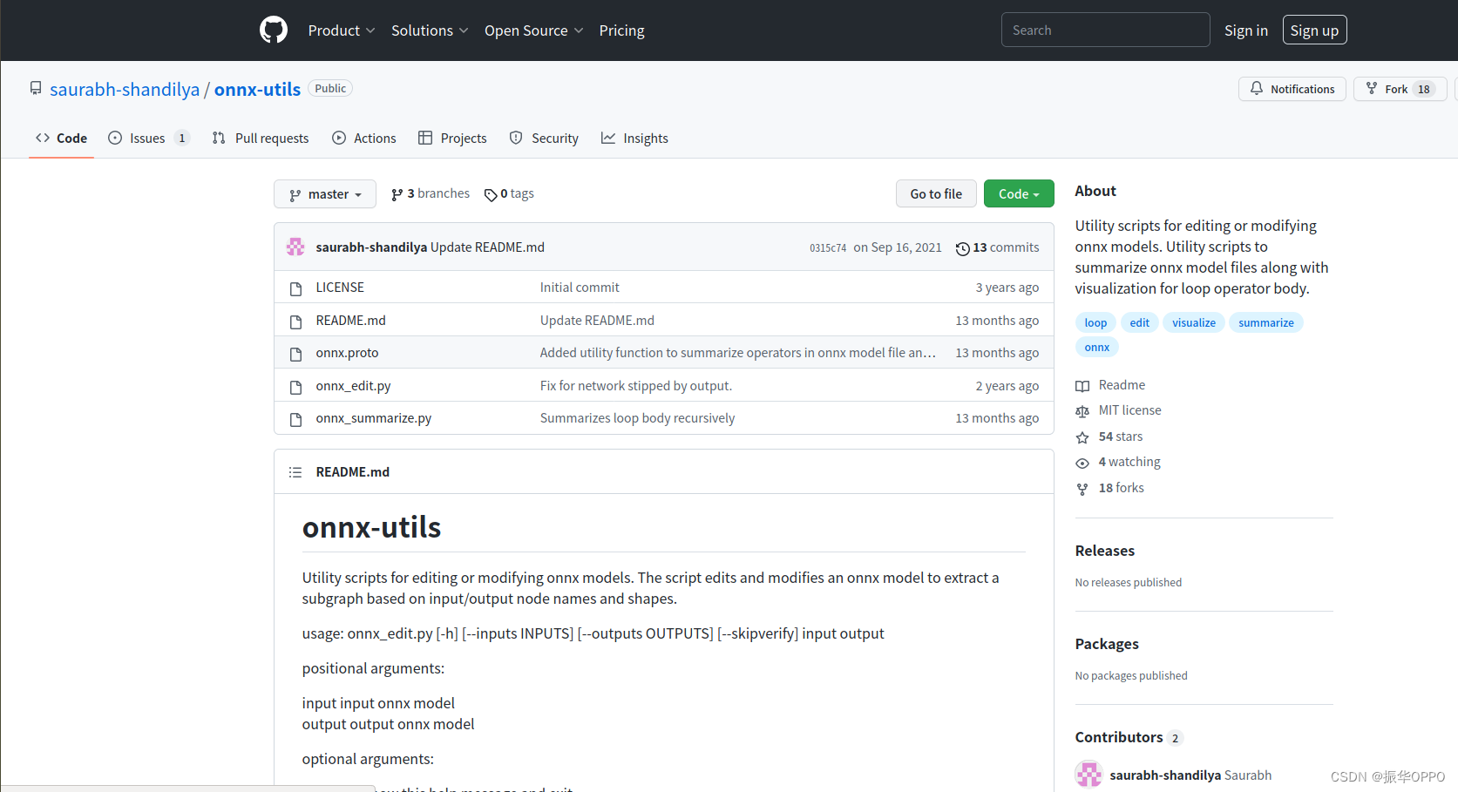
Task: Open the Issues tab
Action: point(147,138)
